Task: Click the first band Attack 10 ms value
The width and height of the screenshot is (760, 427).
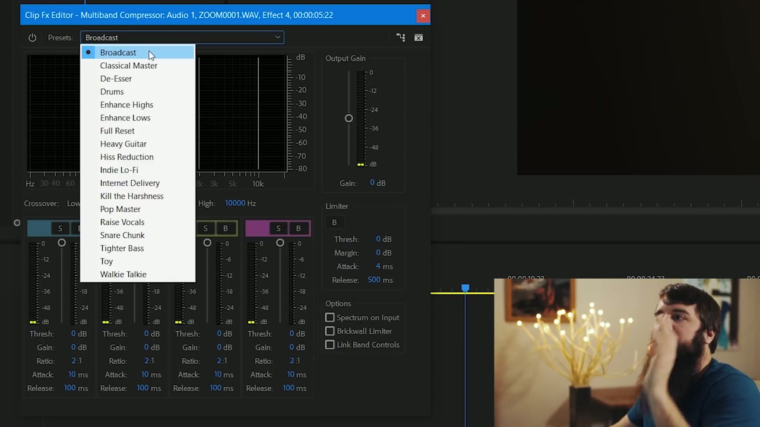Action: pos(78,375)
